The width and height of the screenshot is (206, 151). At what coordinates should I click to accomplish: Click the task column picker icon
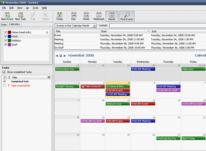click(49, 77)
